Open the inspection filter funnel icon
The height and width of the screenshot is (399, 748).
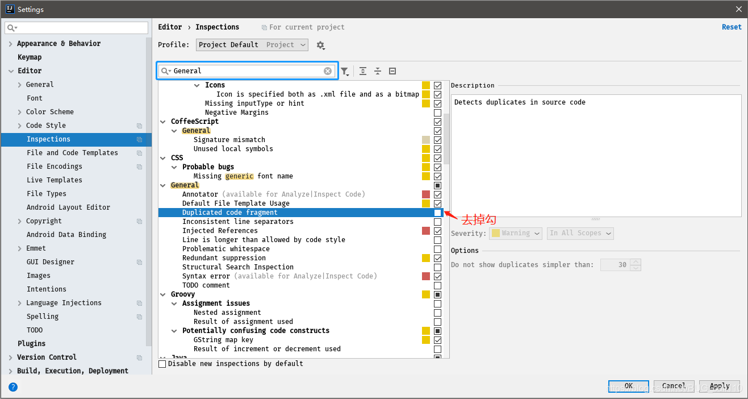click(x=345, y=71)
